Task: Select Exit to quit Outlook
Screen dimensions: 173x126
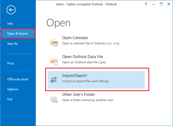Action: pyautogui.click(x=10, y=99)
